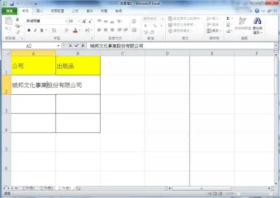Image resolution: width=280 pixels, height=198 pixels.
Task: Open the font color dropdown arrow
Action: click(x=80, y=30)
